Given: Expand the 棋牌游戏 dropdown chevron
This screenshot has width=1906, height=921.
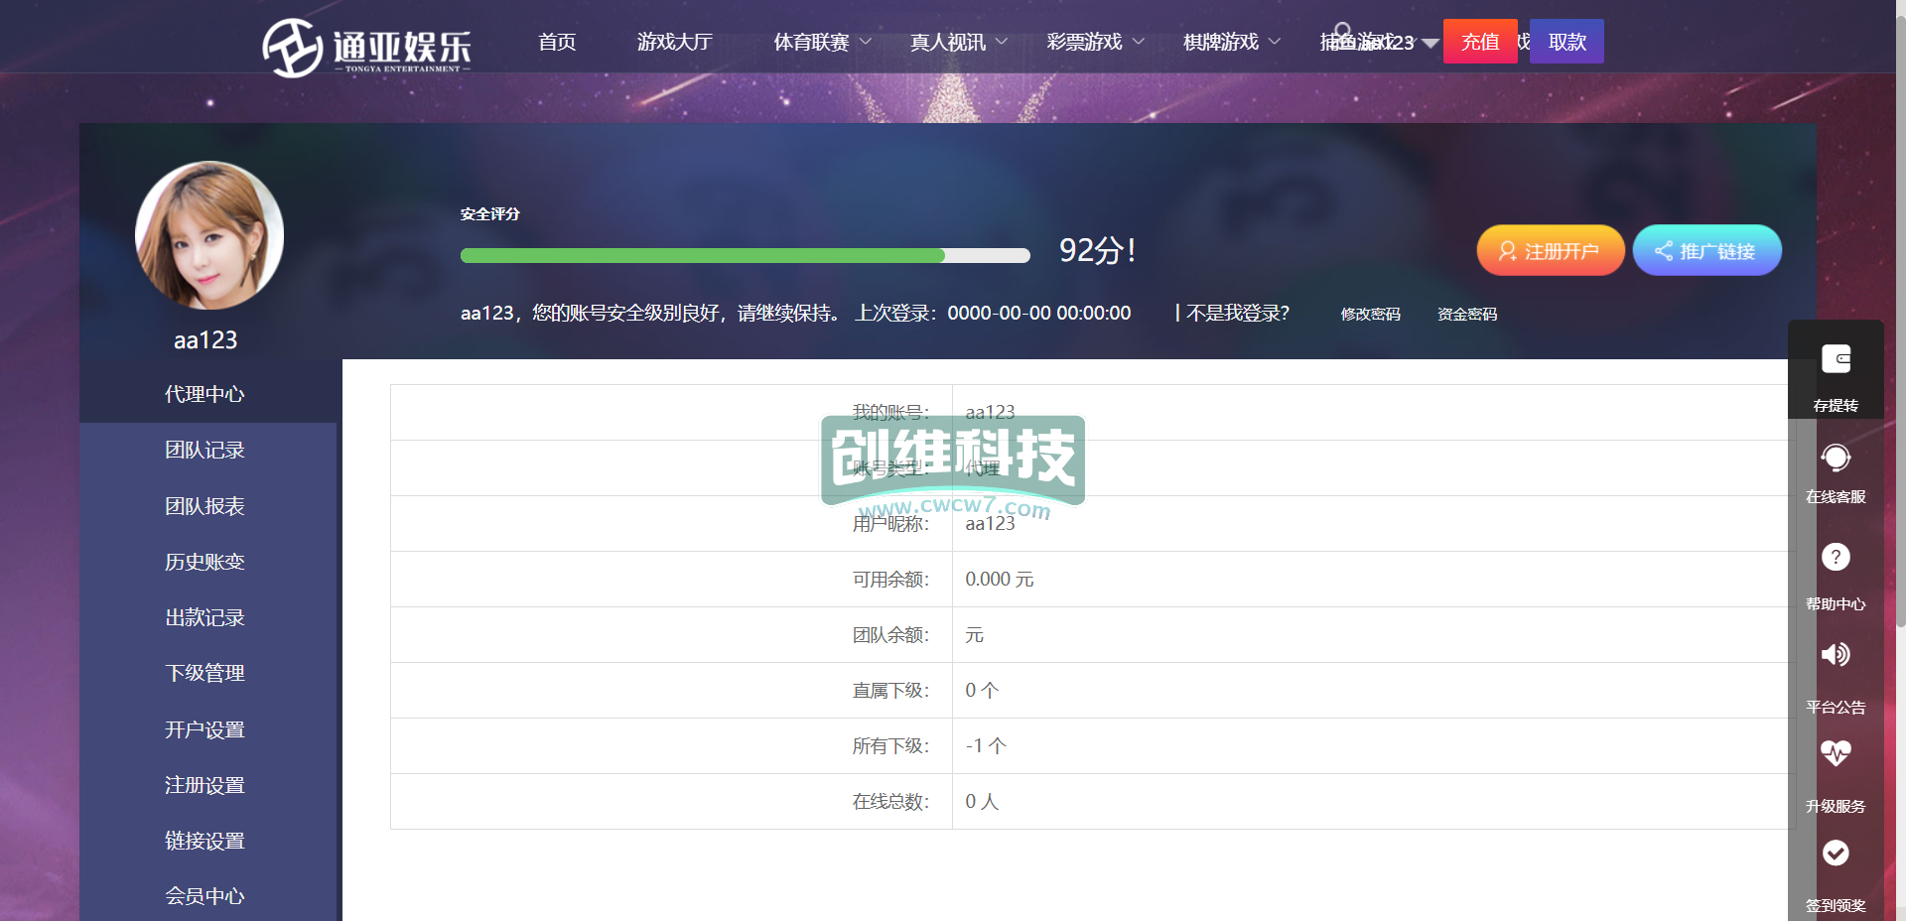Looking at the screenshot, I should (x=1275, y=42).
